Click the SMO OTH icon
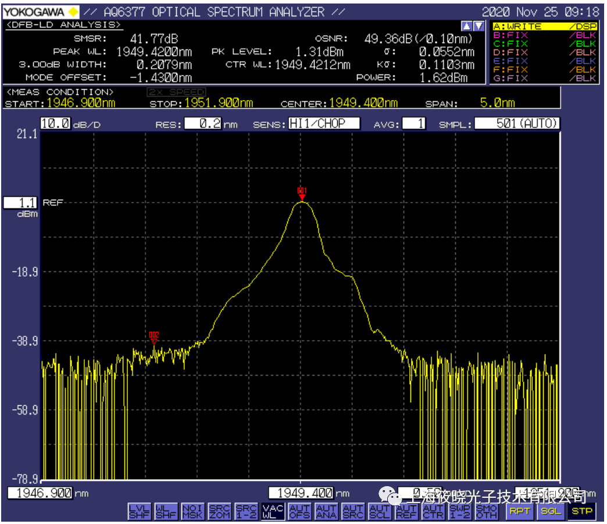 487,511
